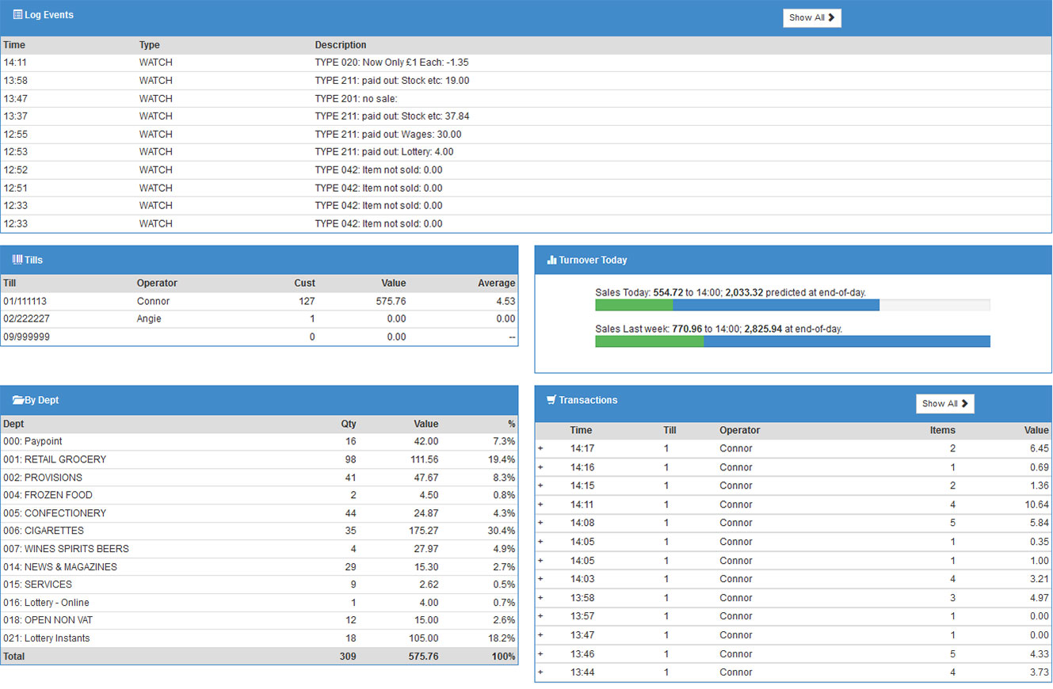This screenshot has width=1053, height=689.
Task: Select the 13:47 no sale log event
Action: pos(356,99)
